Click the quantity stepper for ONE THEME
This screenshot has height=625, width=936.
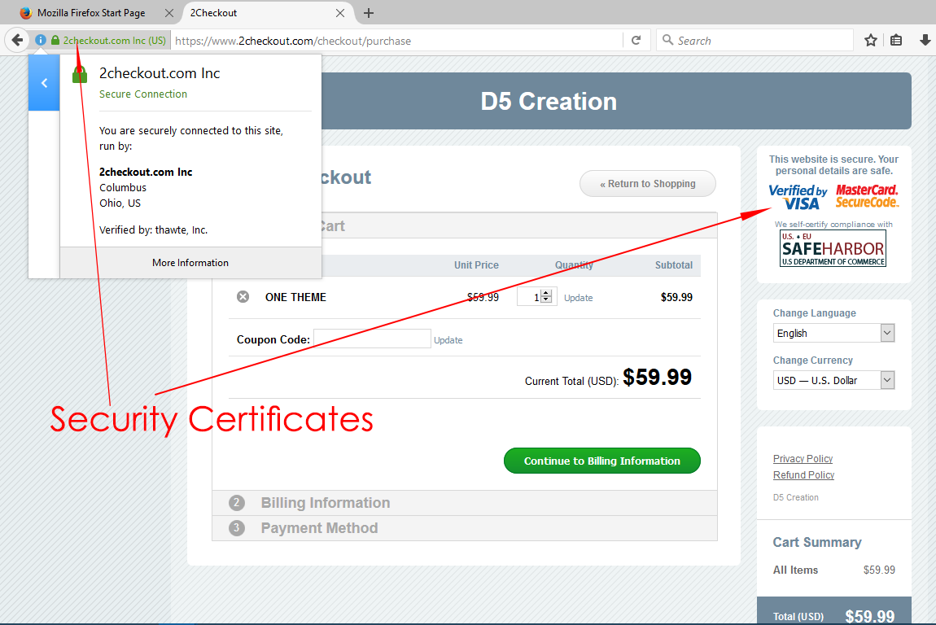pos(545,297)
